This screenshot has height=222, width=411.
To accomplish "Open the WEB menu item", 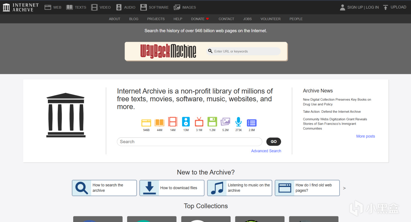I will [57, 7].
